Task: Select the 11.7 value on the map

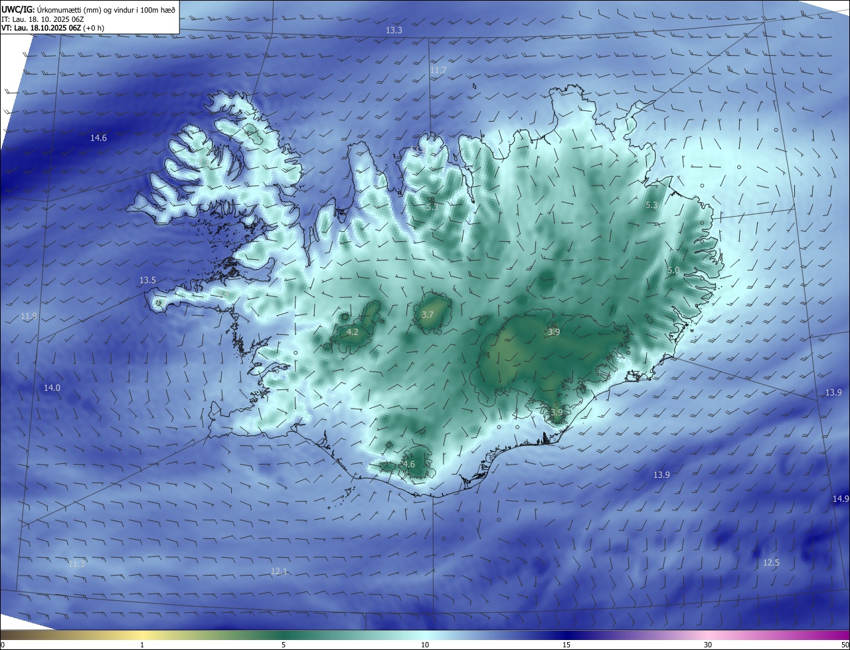Action: [438, 70]
